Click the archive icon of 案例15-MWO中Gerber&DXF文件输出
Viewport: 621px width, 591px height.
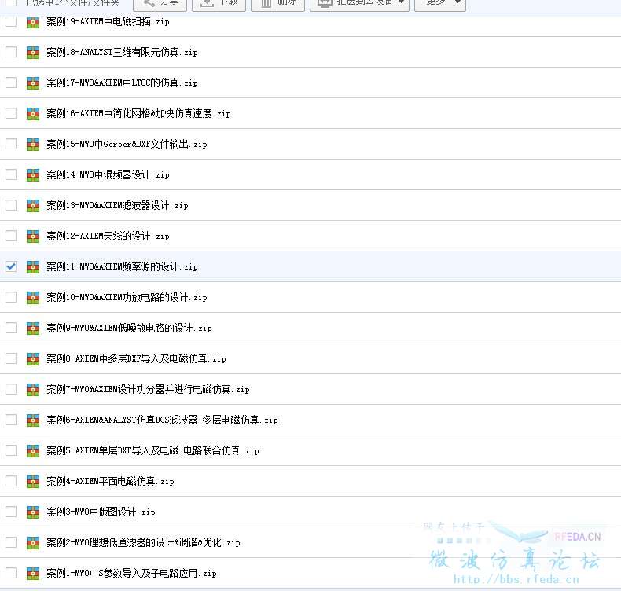click(33, 145)
